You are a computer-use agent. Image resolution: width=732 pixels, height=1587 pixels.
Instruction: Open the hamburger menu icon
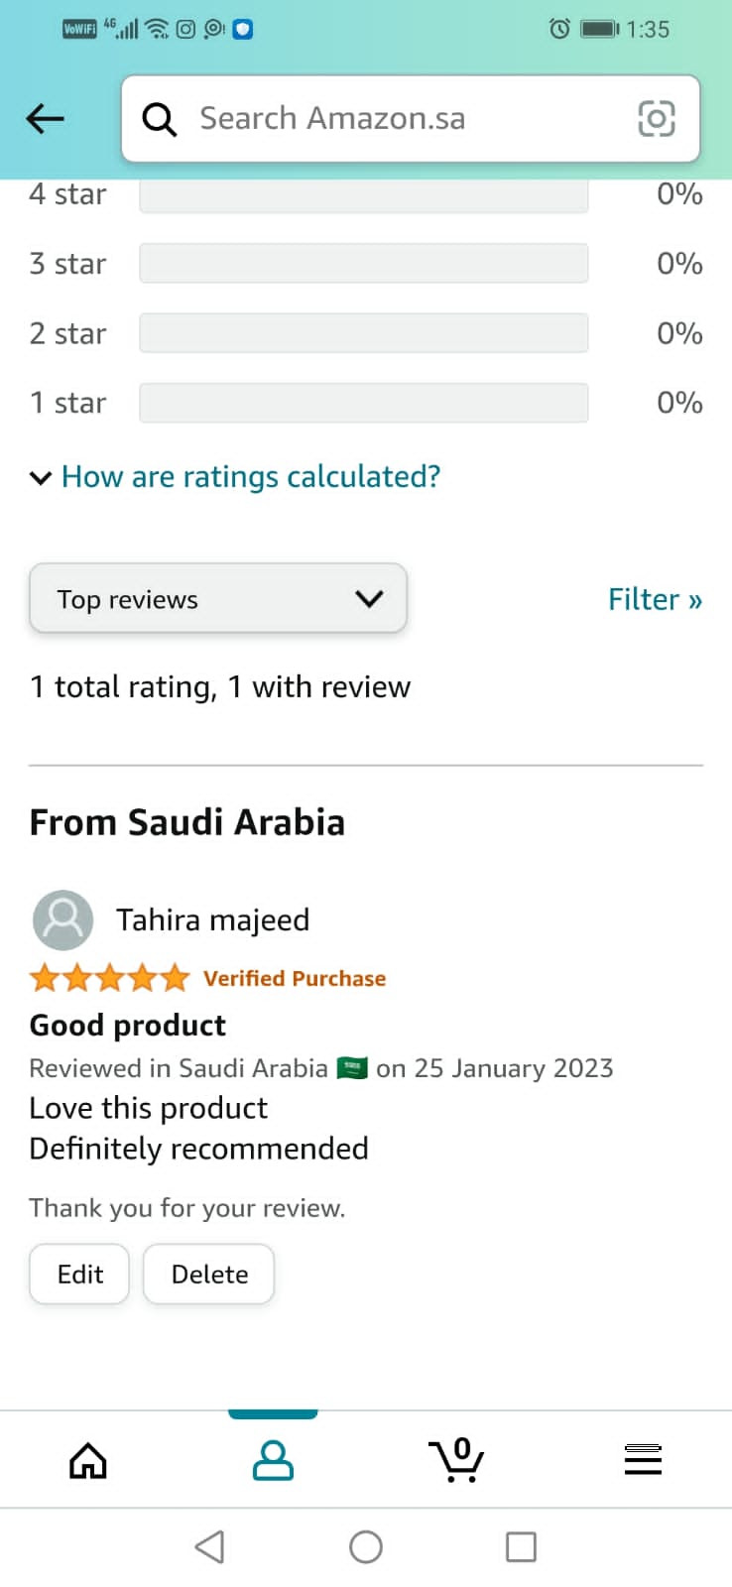point(643,1460)
